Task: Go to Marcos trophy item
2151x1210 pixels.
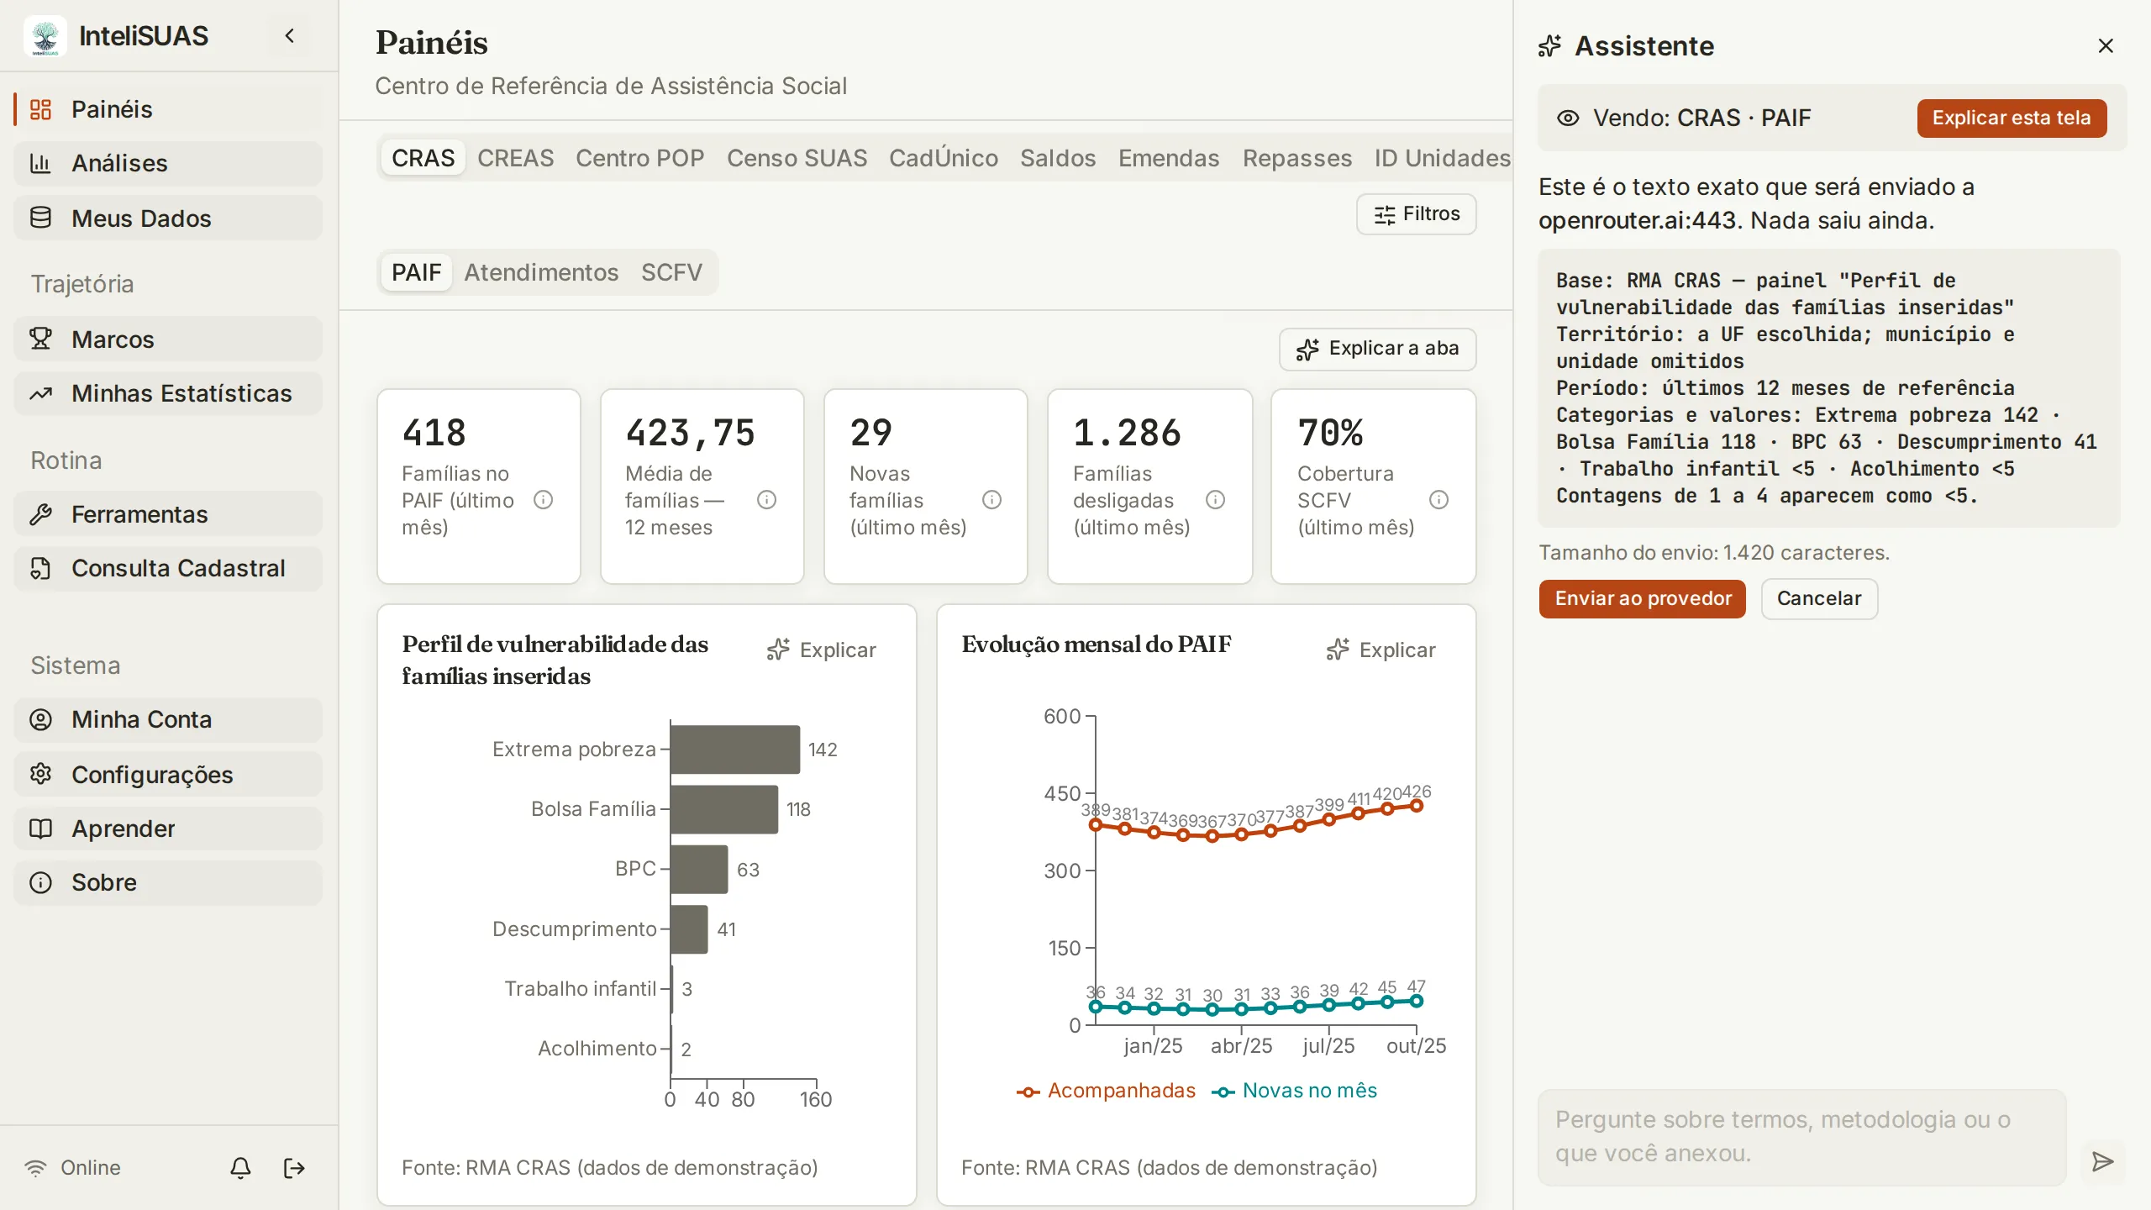Action: [x=168, y=339]
